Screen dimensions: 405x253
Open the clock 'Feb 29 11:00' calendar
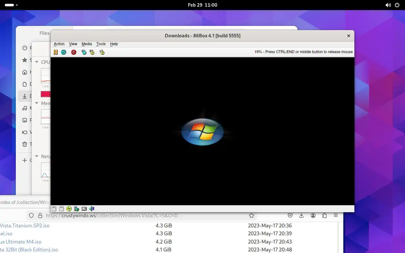click(202, 5)
